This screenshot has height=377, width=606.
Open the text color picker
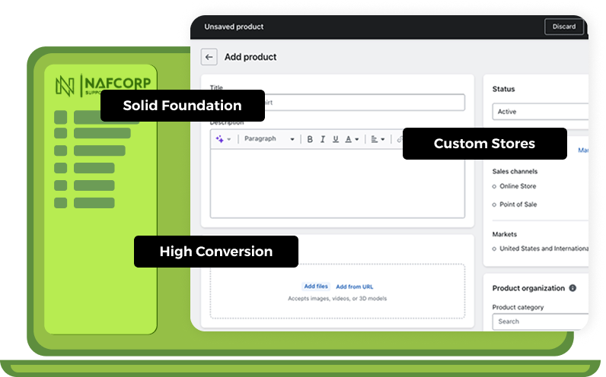point(351,139)
